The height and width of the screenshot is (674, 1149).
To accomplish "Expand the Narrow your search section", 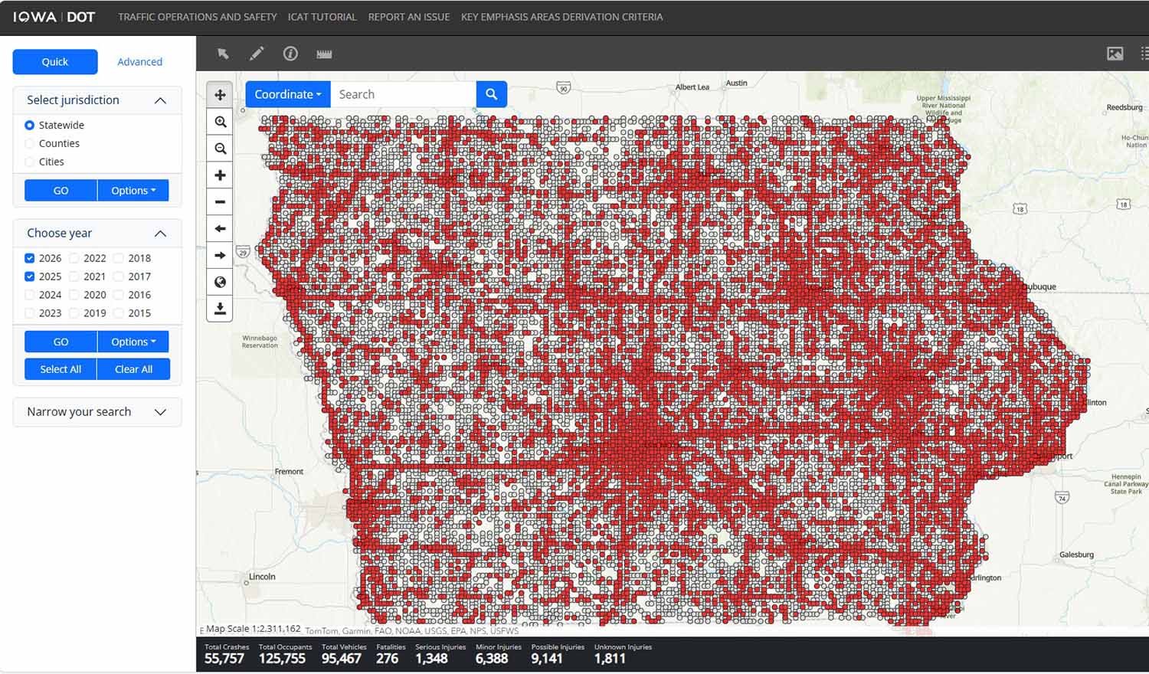I will pos(97,412).
